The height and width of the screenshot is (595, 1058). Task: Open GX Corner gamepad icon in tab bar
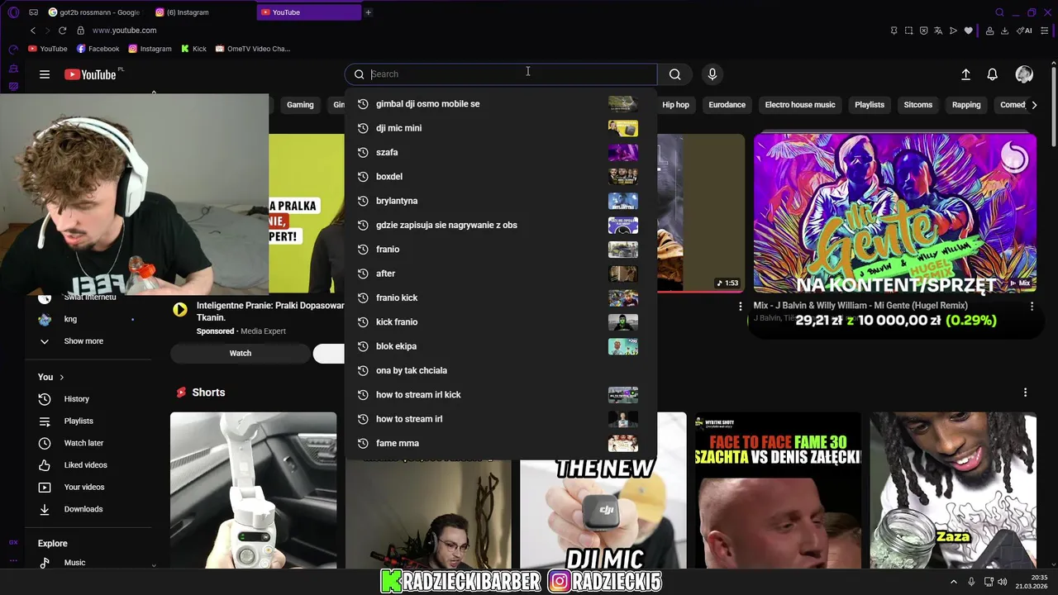[33, 12]
